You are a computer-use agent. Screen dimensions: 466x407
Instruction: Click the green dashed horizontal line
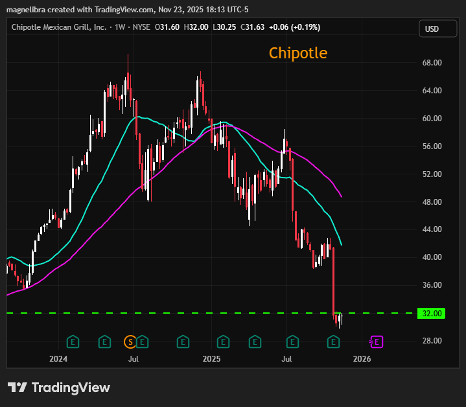(x=208, y=313)
